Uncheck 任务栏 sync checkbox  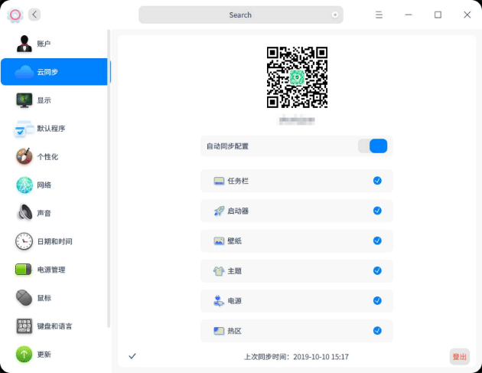tap(377, 181)
